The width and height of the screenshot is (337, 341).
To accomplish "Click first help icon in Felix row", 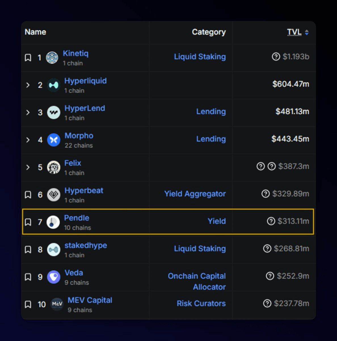I will (x=260, y=166).
